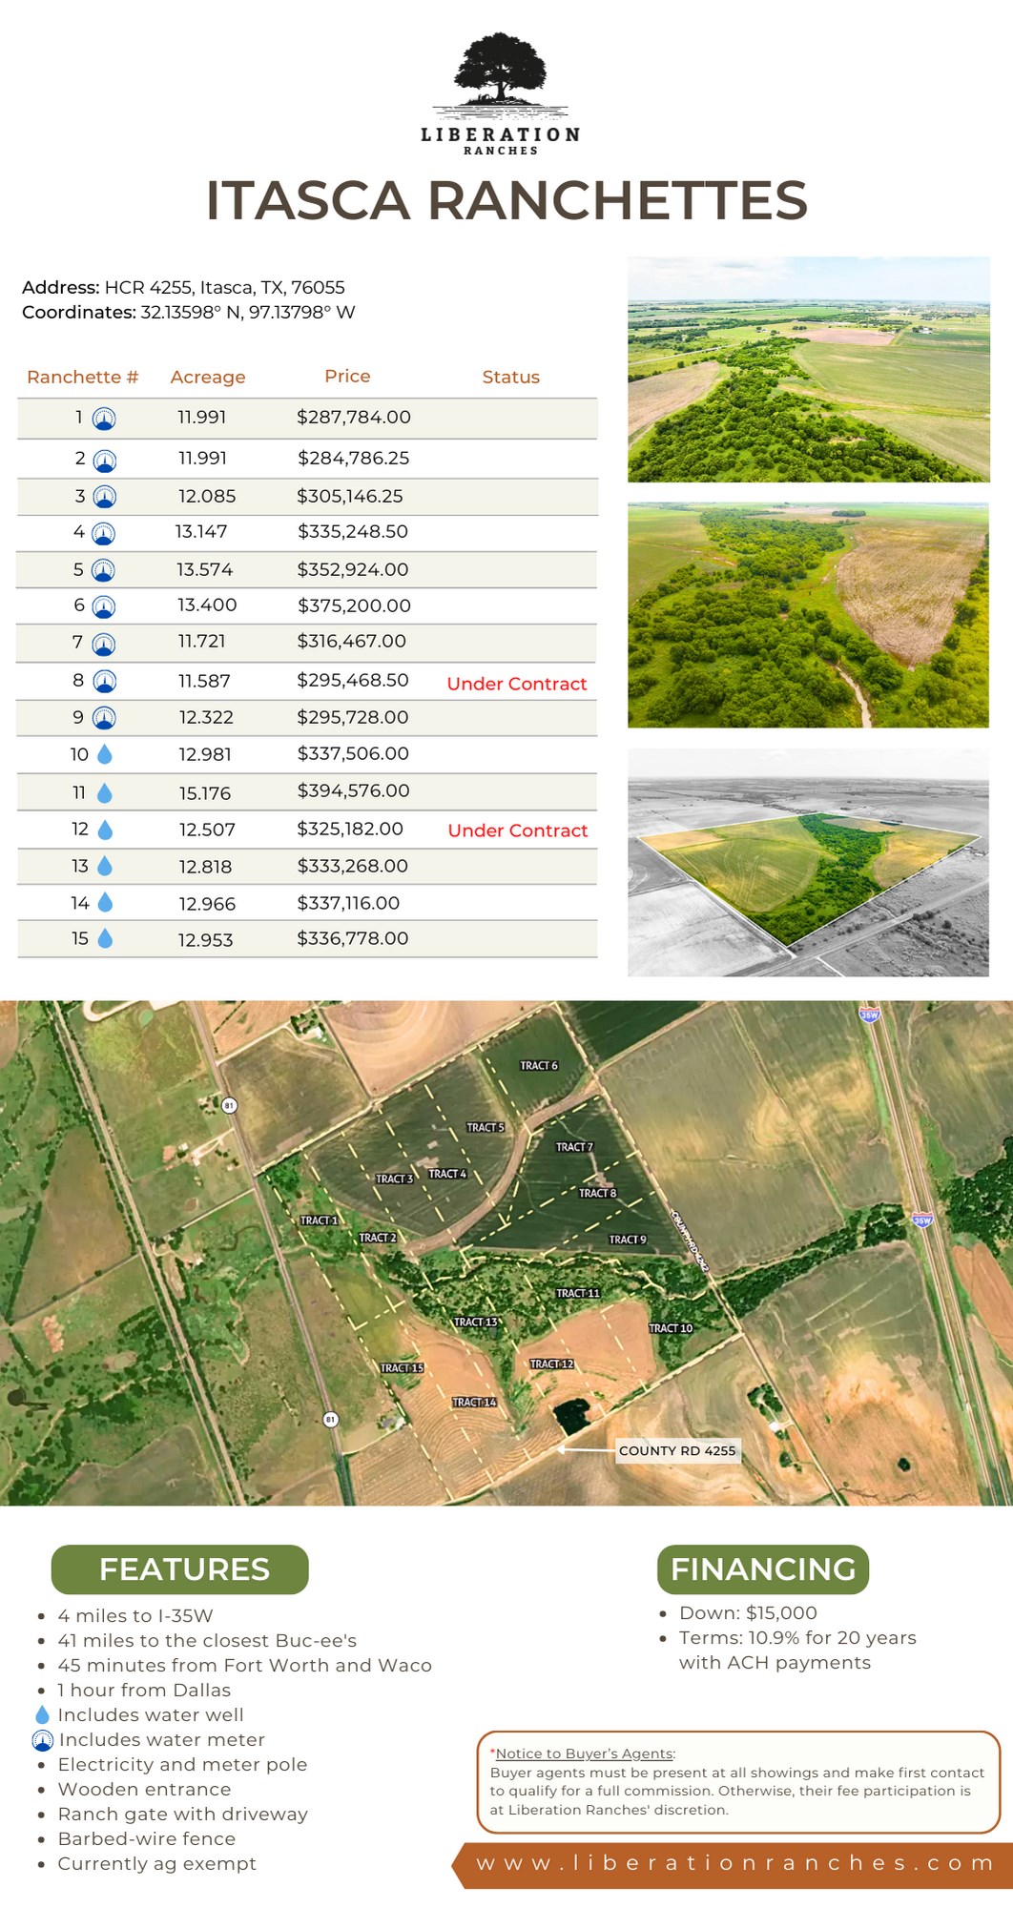This screenshot has width=1013, height=1907.
Task: Click the water meter icon for ranchette 6
Action: pyautogui.click(x=104, y=606)
